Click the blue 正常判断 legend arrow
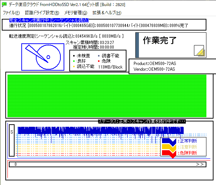The image size is (216, 185). click(x=169, y=142)
